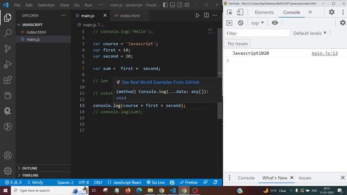Open the top JavaScript context dropdown
The image size is (347, 195).
[258, 23]
